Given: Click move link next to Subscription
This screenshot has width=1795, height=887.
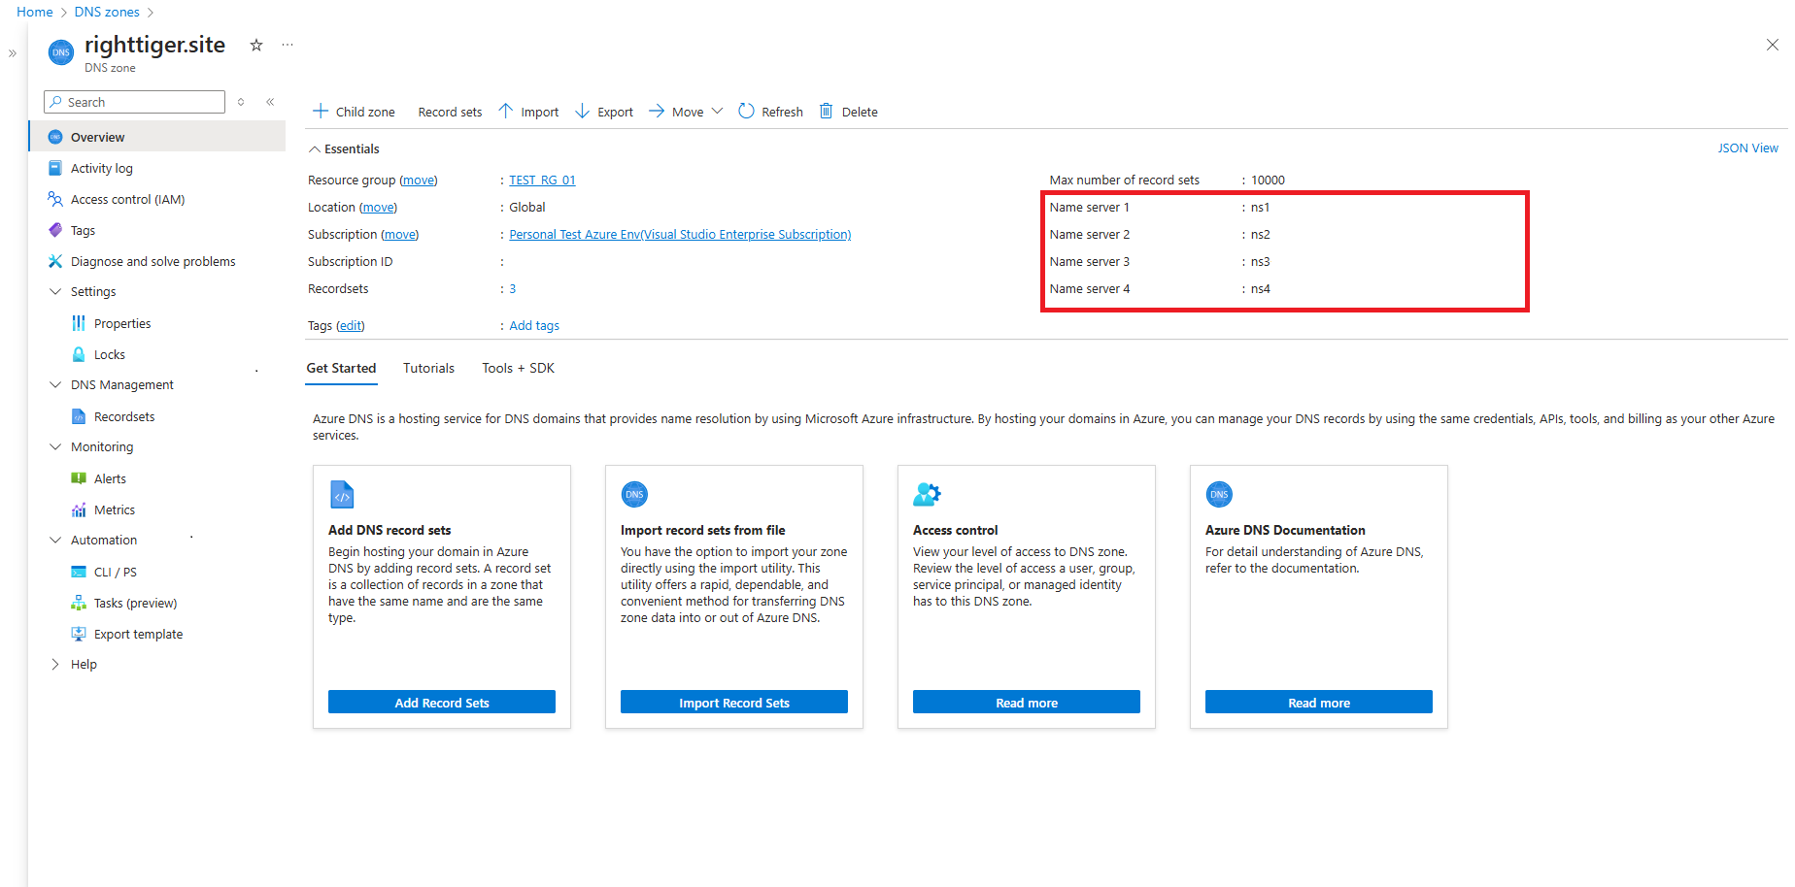Looking at the screenshot, I should [x=399, y=234].
